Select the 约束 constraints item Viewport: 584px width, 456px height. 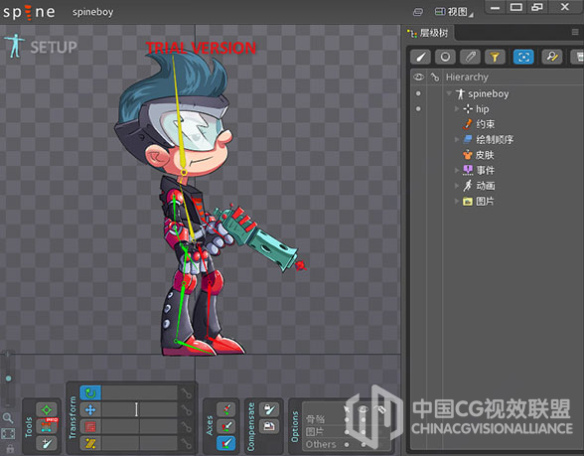(x=479, y=124)
